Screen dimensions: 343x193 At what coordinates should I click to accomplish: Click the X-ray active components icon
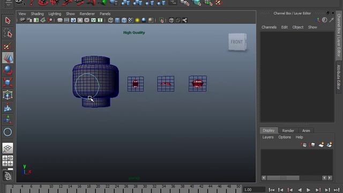pos(178,20)
